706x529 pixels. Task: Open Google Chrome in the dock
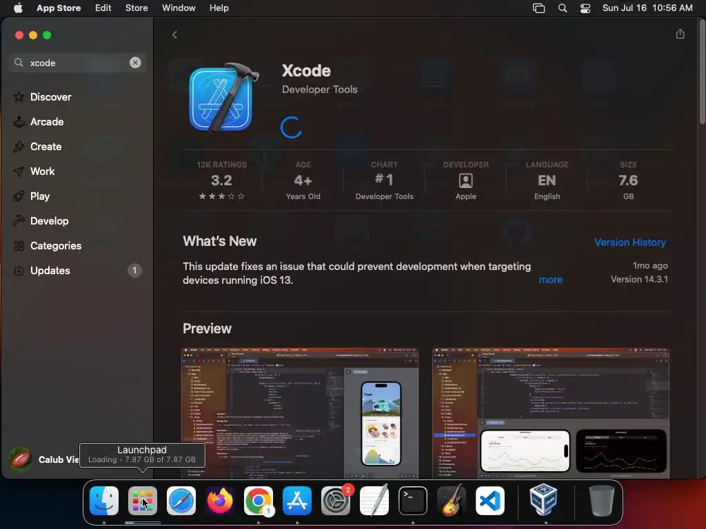(259, 501)
